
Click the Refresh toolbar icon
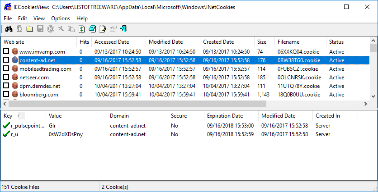tap(82, 29)
